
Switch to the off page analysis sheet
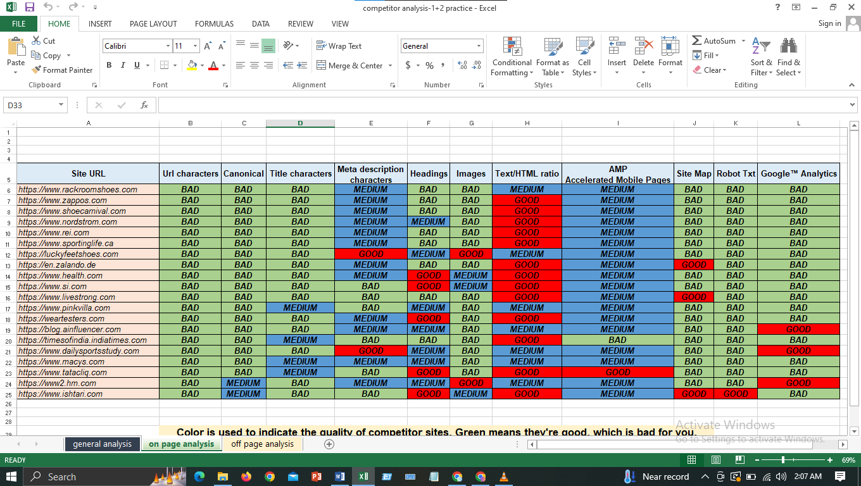[262, 444]
